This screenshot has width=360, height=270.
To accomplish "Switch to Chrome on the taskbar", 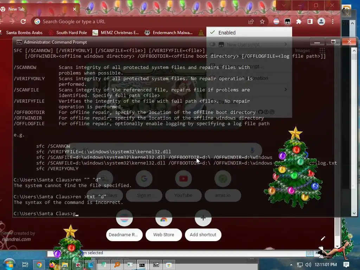I will [39, 265].
